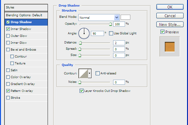This screenshot has width=188, height=125.
Task: Enable the Anti-aliased checkbox
Action: [x=97, y=73]
